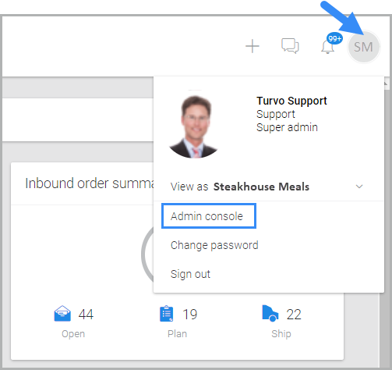The image size is (392, 370).
Task: Open notifications bell with 99+ badge
Action: click(328, 47)
